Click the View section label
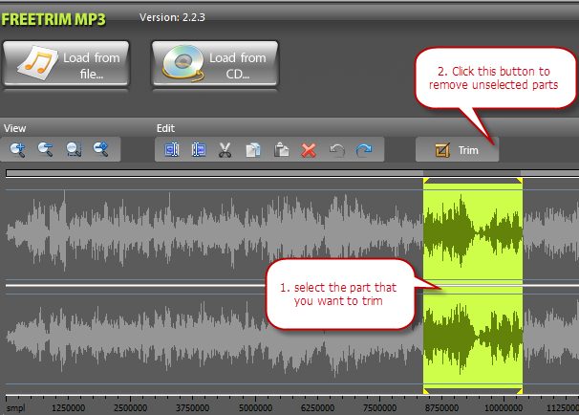 [x=14, y=128]
